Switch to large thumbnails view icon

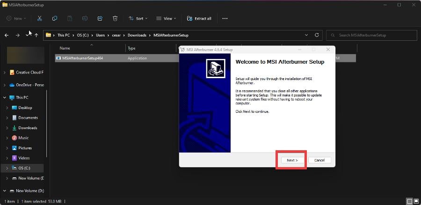tap(416, 201)
